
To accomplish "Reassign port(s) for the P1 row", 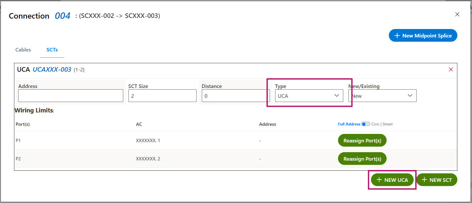I will (362, 140).
